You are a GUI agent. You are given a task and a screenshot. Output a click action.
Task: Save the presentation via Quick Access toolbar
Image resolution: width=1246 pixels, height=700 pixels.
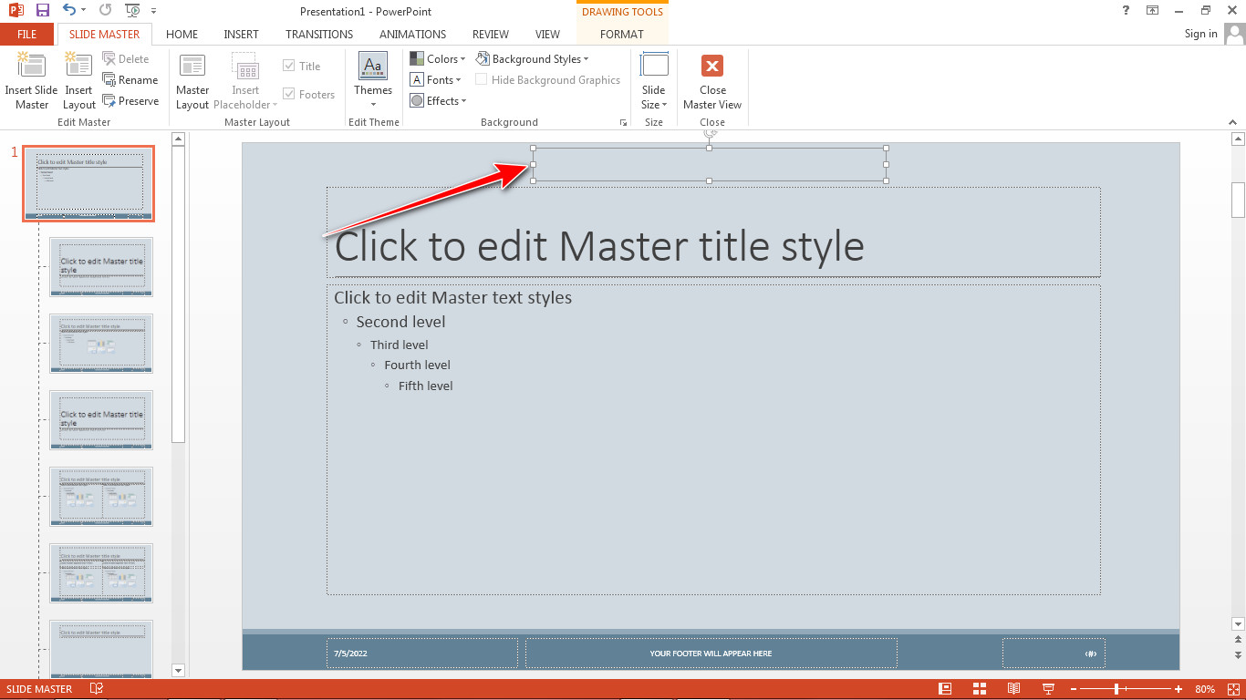[41, 10]
